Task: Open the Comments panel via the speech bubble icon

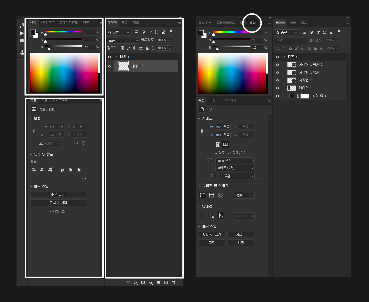Action: [22, 41]
